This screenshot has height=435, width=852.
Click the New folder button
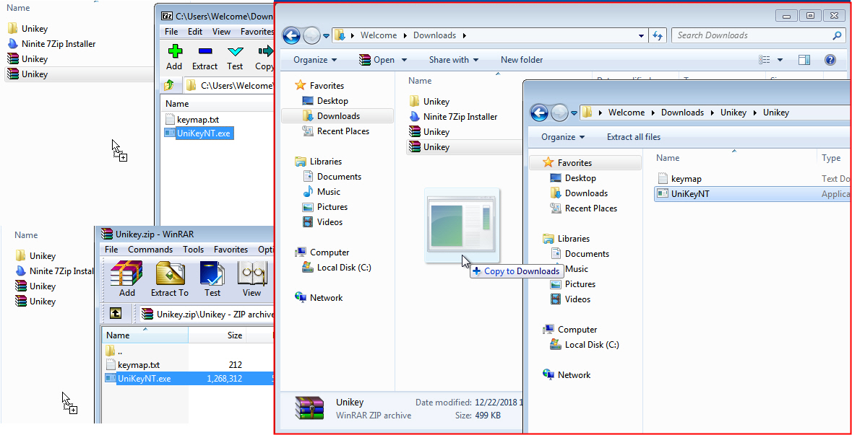522,60
